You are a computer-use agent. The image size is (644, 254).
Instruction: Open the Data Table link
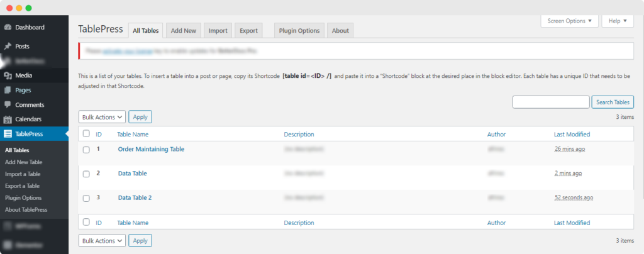[x=132, y=174]
